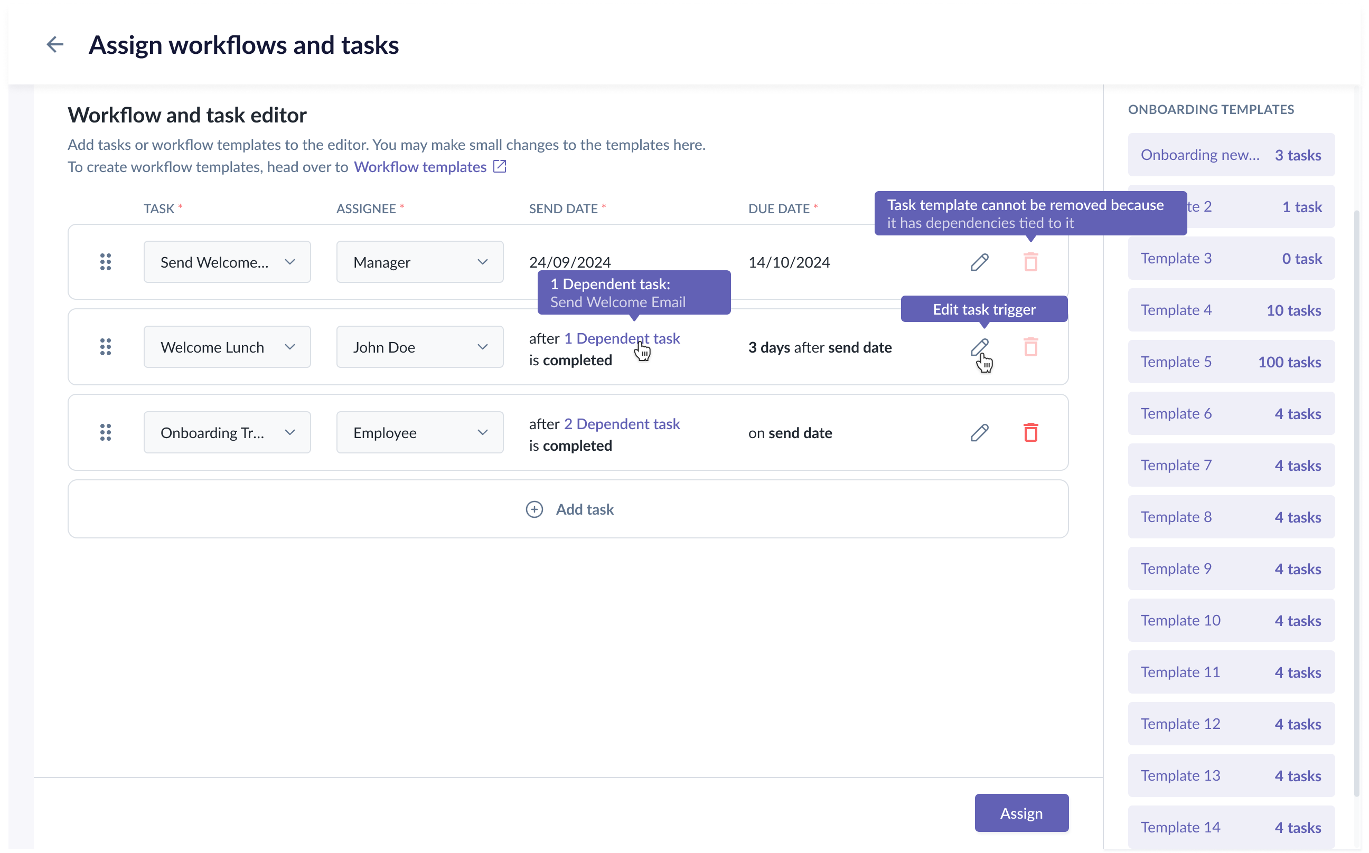Click the back arrow icon
The height and width of the screenshot is (853, 1369).
click(55, 44)
